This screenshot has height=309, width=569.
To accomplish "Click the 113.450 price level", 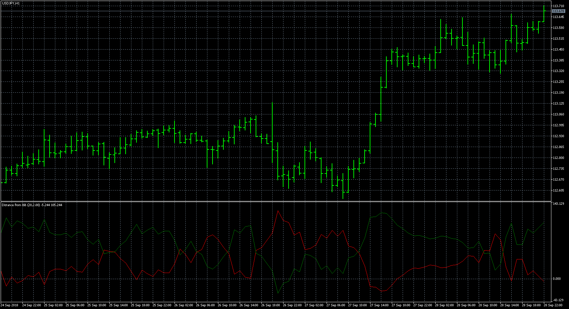I will (x=558, y=49).
